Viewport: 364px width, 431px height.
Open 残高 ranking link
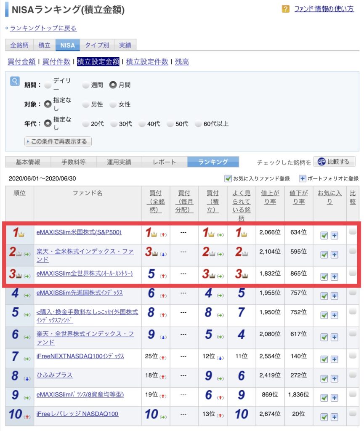[182, 61]
